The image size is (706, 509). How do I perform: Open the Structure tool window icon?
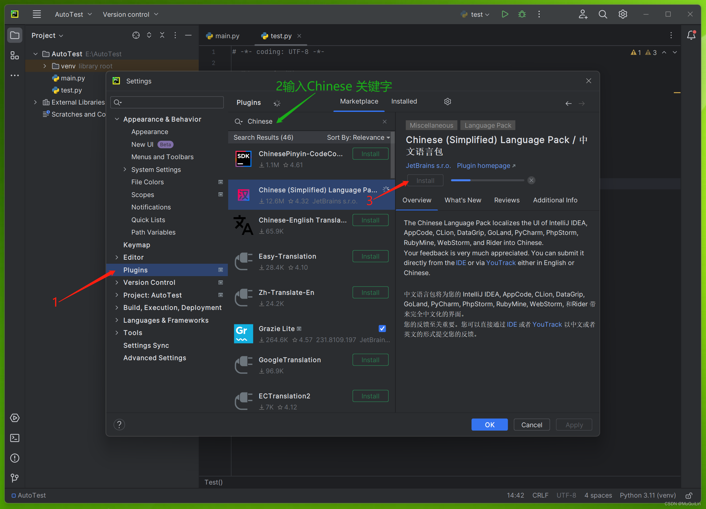click(x=15, y=55)
